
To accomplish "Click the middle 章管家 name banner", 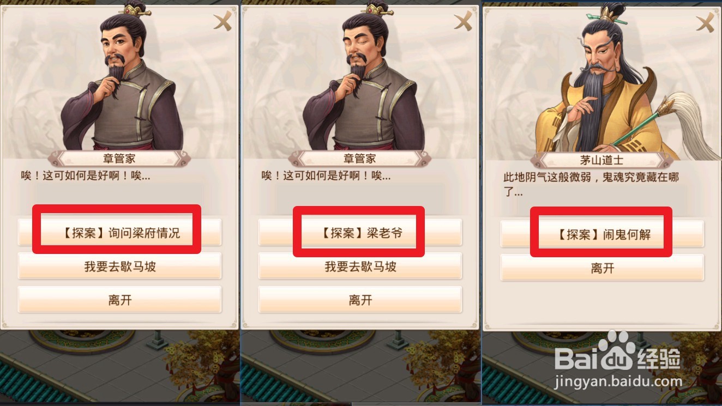I will (360, 159).
